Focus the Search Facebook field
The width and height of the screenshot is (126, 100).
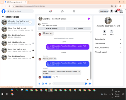20,11
